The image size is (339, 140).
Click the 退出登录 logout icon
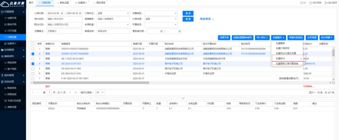[326, 3]
